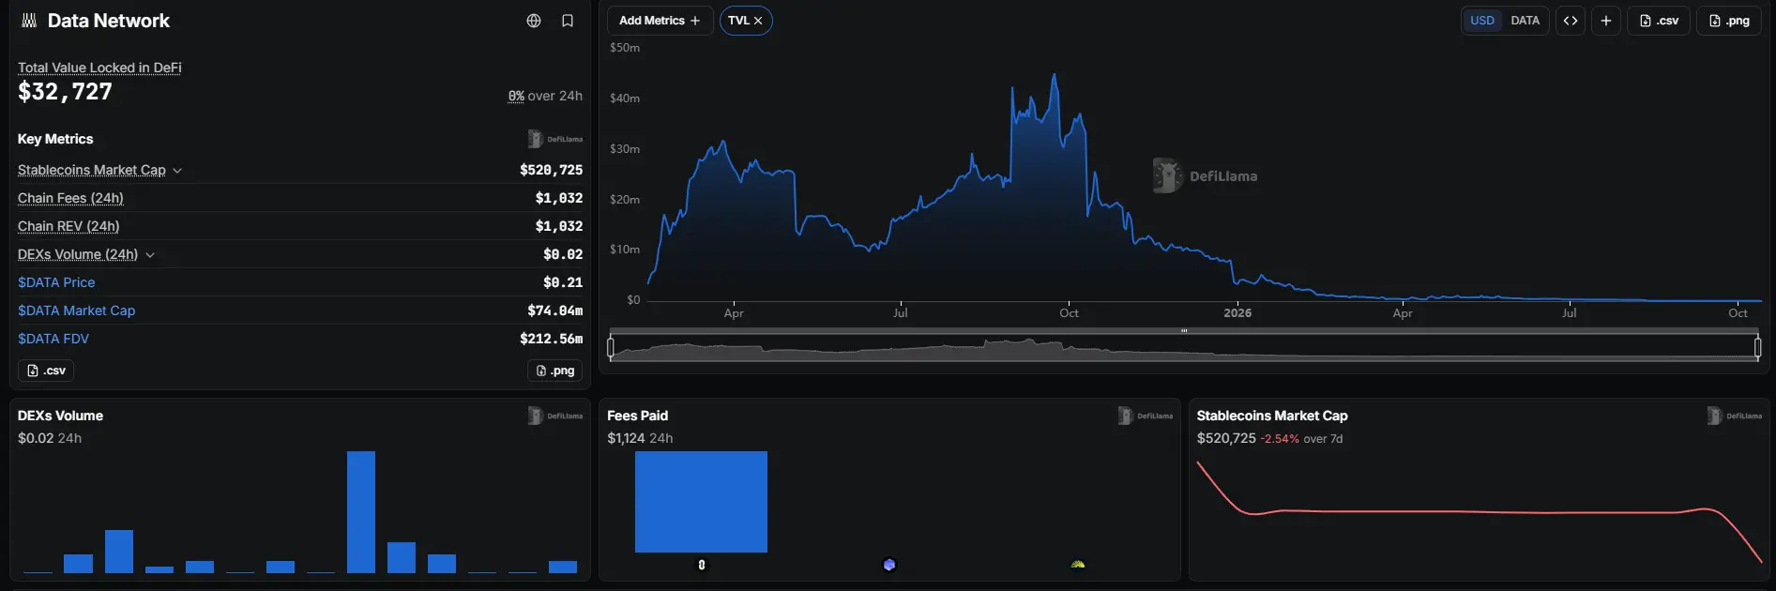Viewport: 1776px width, 591px height.
Task: Click the 2026 label on chart axis
Action: coord(1237,313)
